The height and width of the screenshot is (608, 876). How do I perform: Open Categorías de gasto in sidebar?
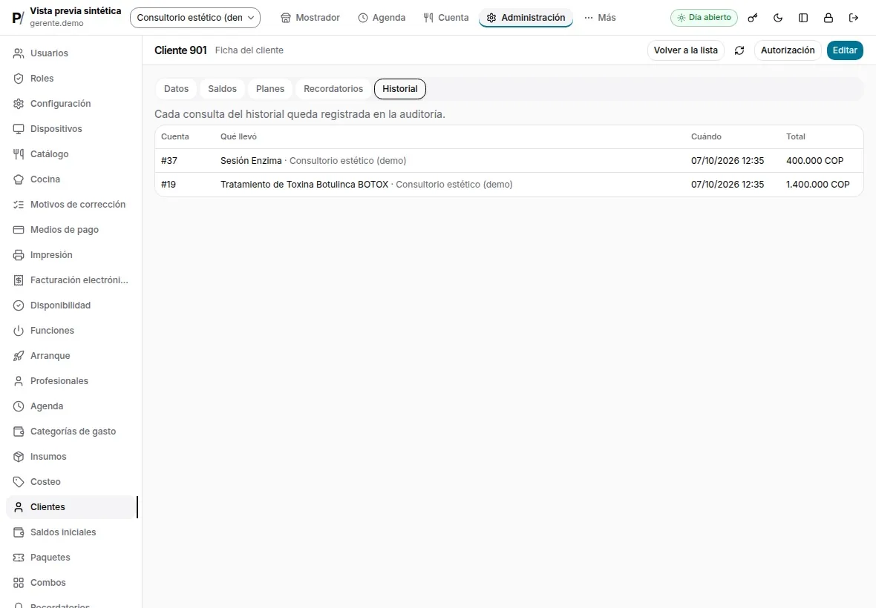tap(71, 432)
